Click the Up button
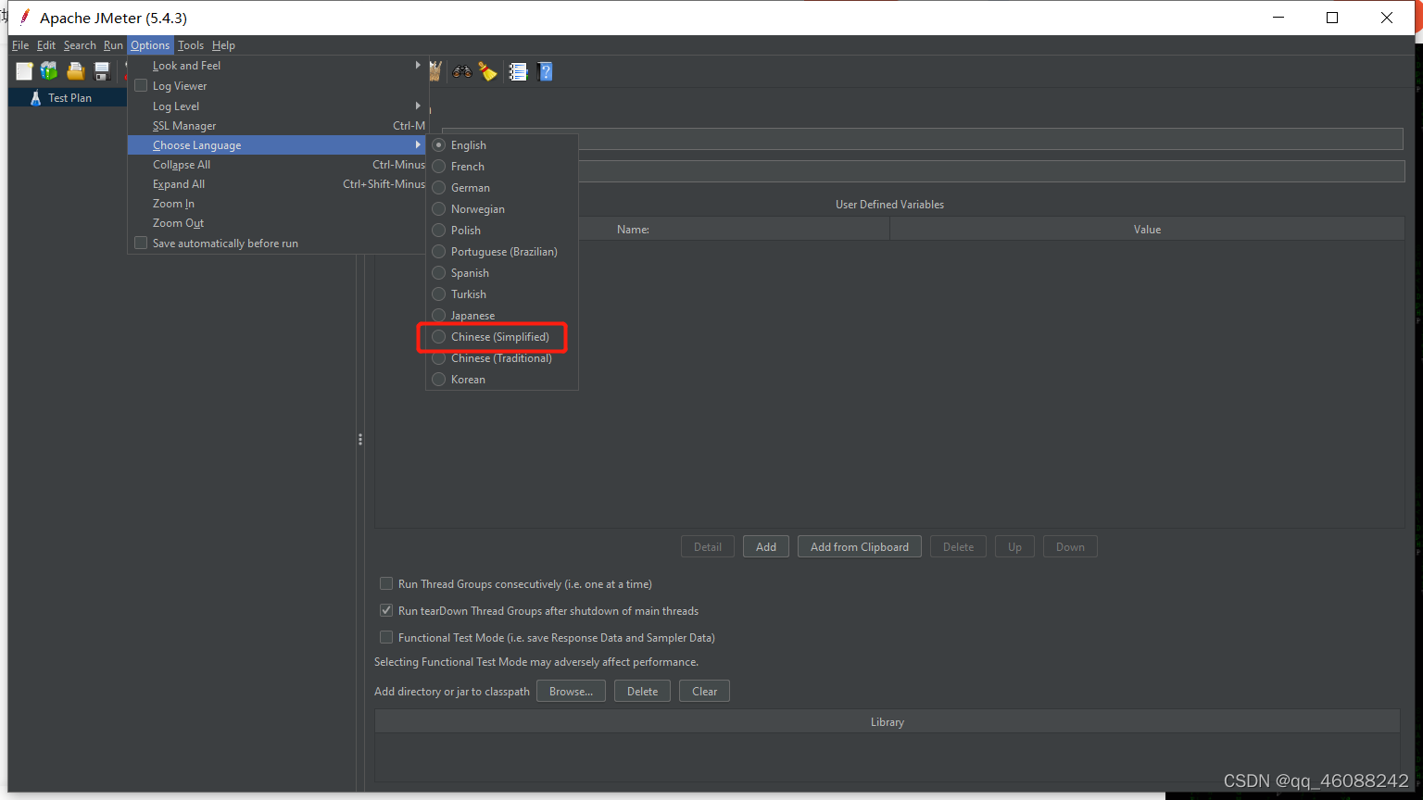The image size is (1423, 800). click(1014, 546)
